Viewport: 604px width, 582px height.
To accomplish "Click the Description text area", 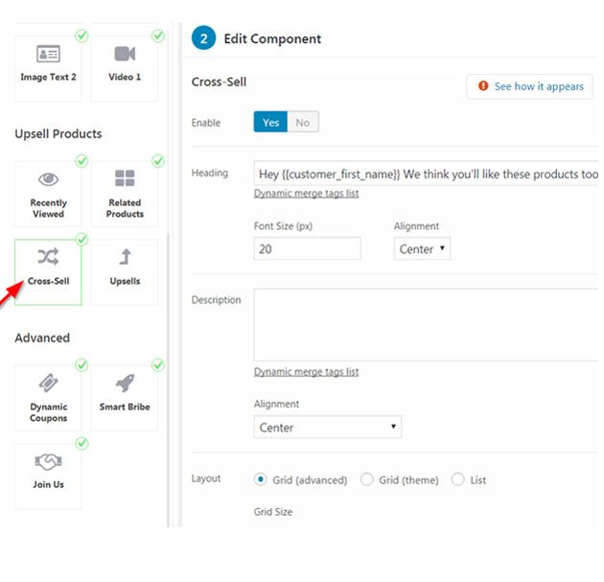I will (x=426, y=325).
